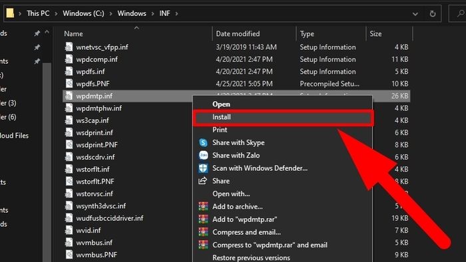Click the Zalo icon in context menu
The height and width of the screenshot is (262, 466).
pyautogui.click(x=203, y=156)
